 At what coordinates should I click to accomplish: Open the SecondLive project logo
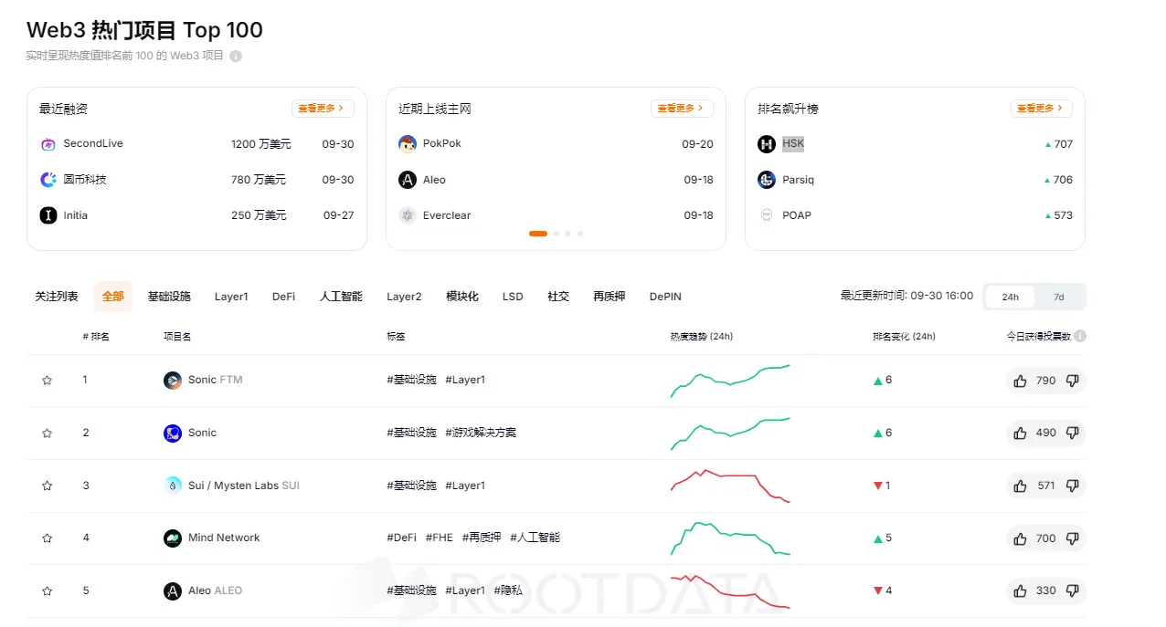click(48, 144)
